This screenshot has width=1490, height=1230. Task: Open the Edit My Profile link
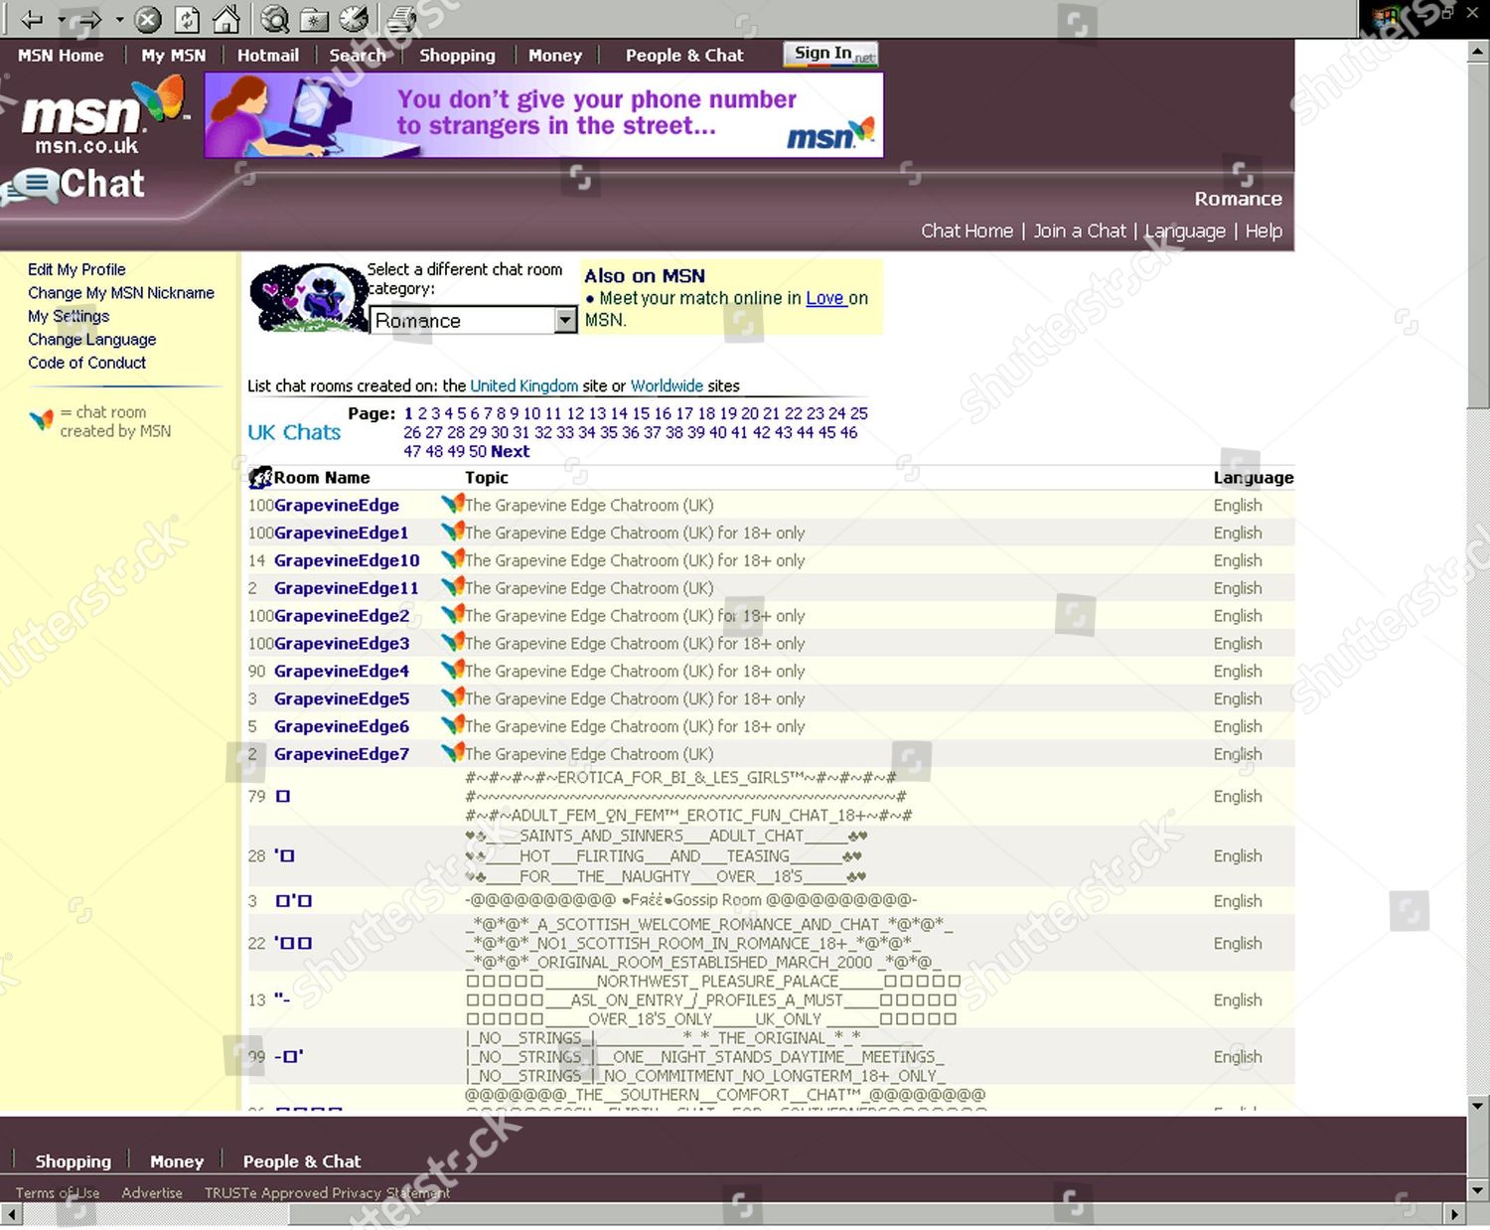click(x=76, y=269)
